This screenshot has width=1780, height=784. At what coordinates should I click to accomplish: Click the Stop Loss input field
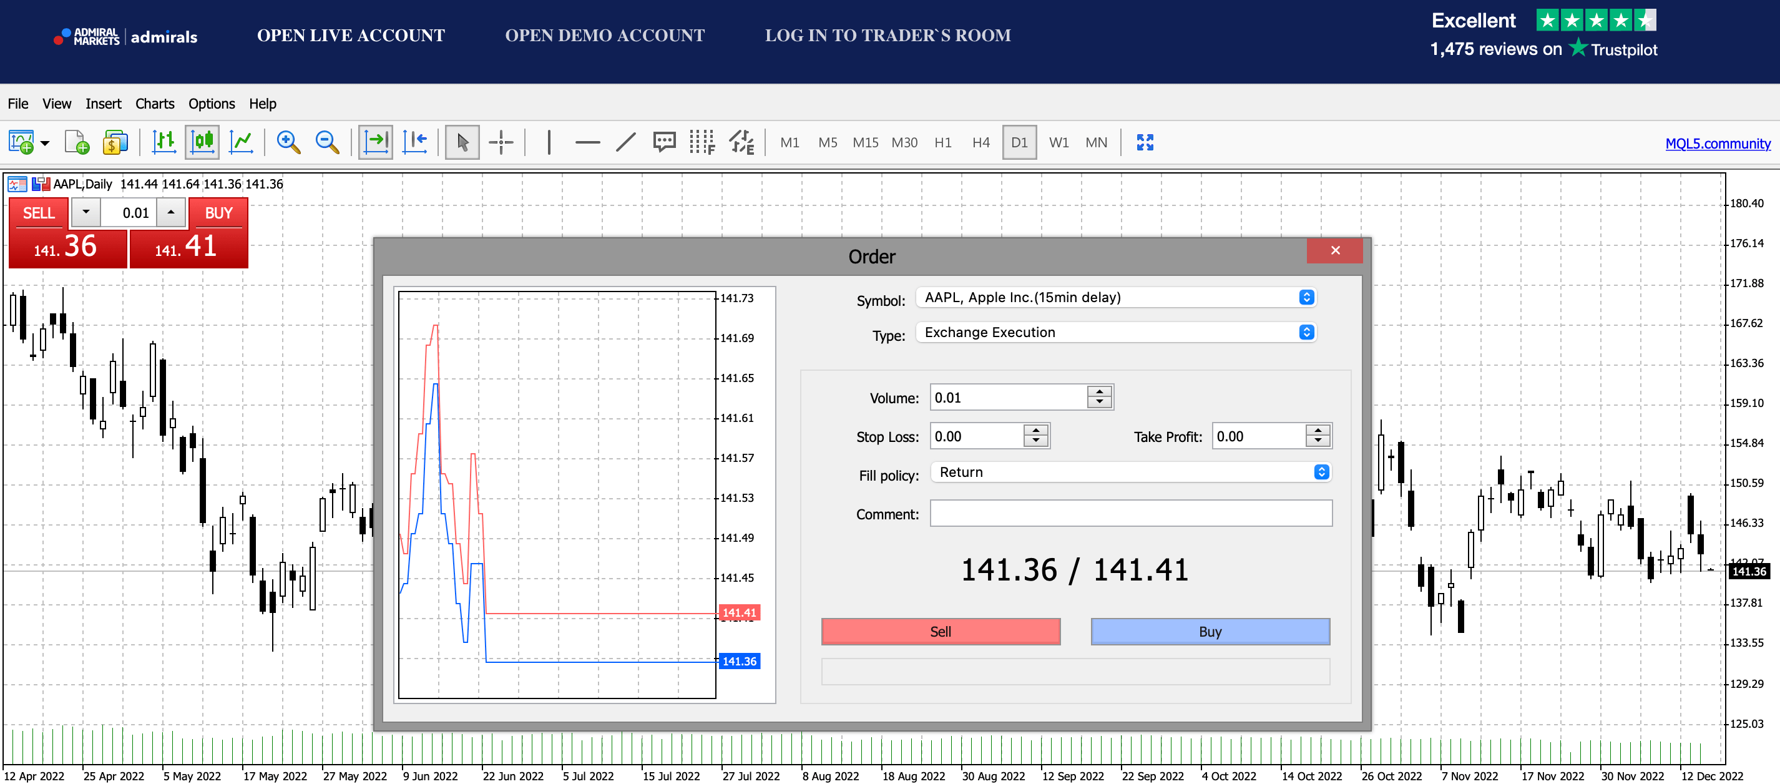[x=976, y=436]
